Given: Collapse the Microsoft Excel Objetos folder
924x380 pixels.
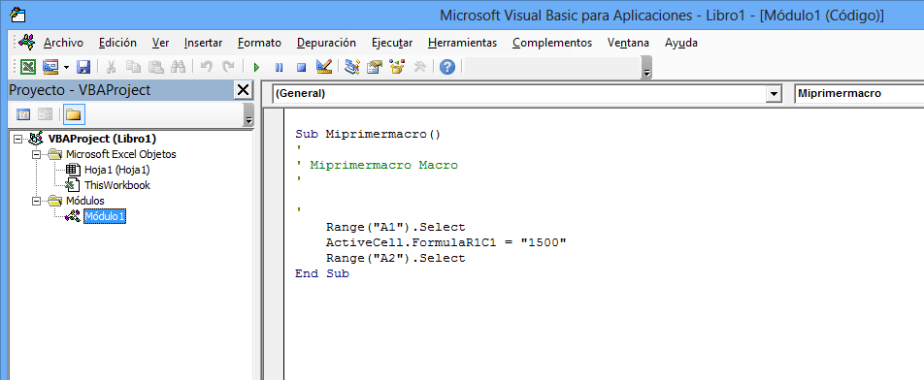Looking at the screenshot, I should [x=37, y=155].
